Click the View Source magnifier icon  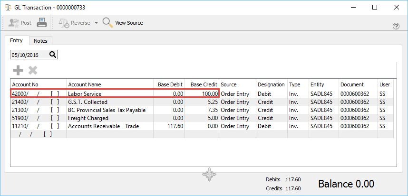pos(108,23)
